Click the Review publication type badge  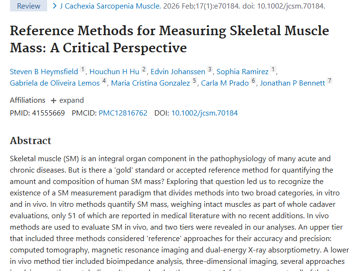pos(29,6)
